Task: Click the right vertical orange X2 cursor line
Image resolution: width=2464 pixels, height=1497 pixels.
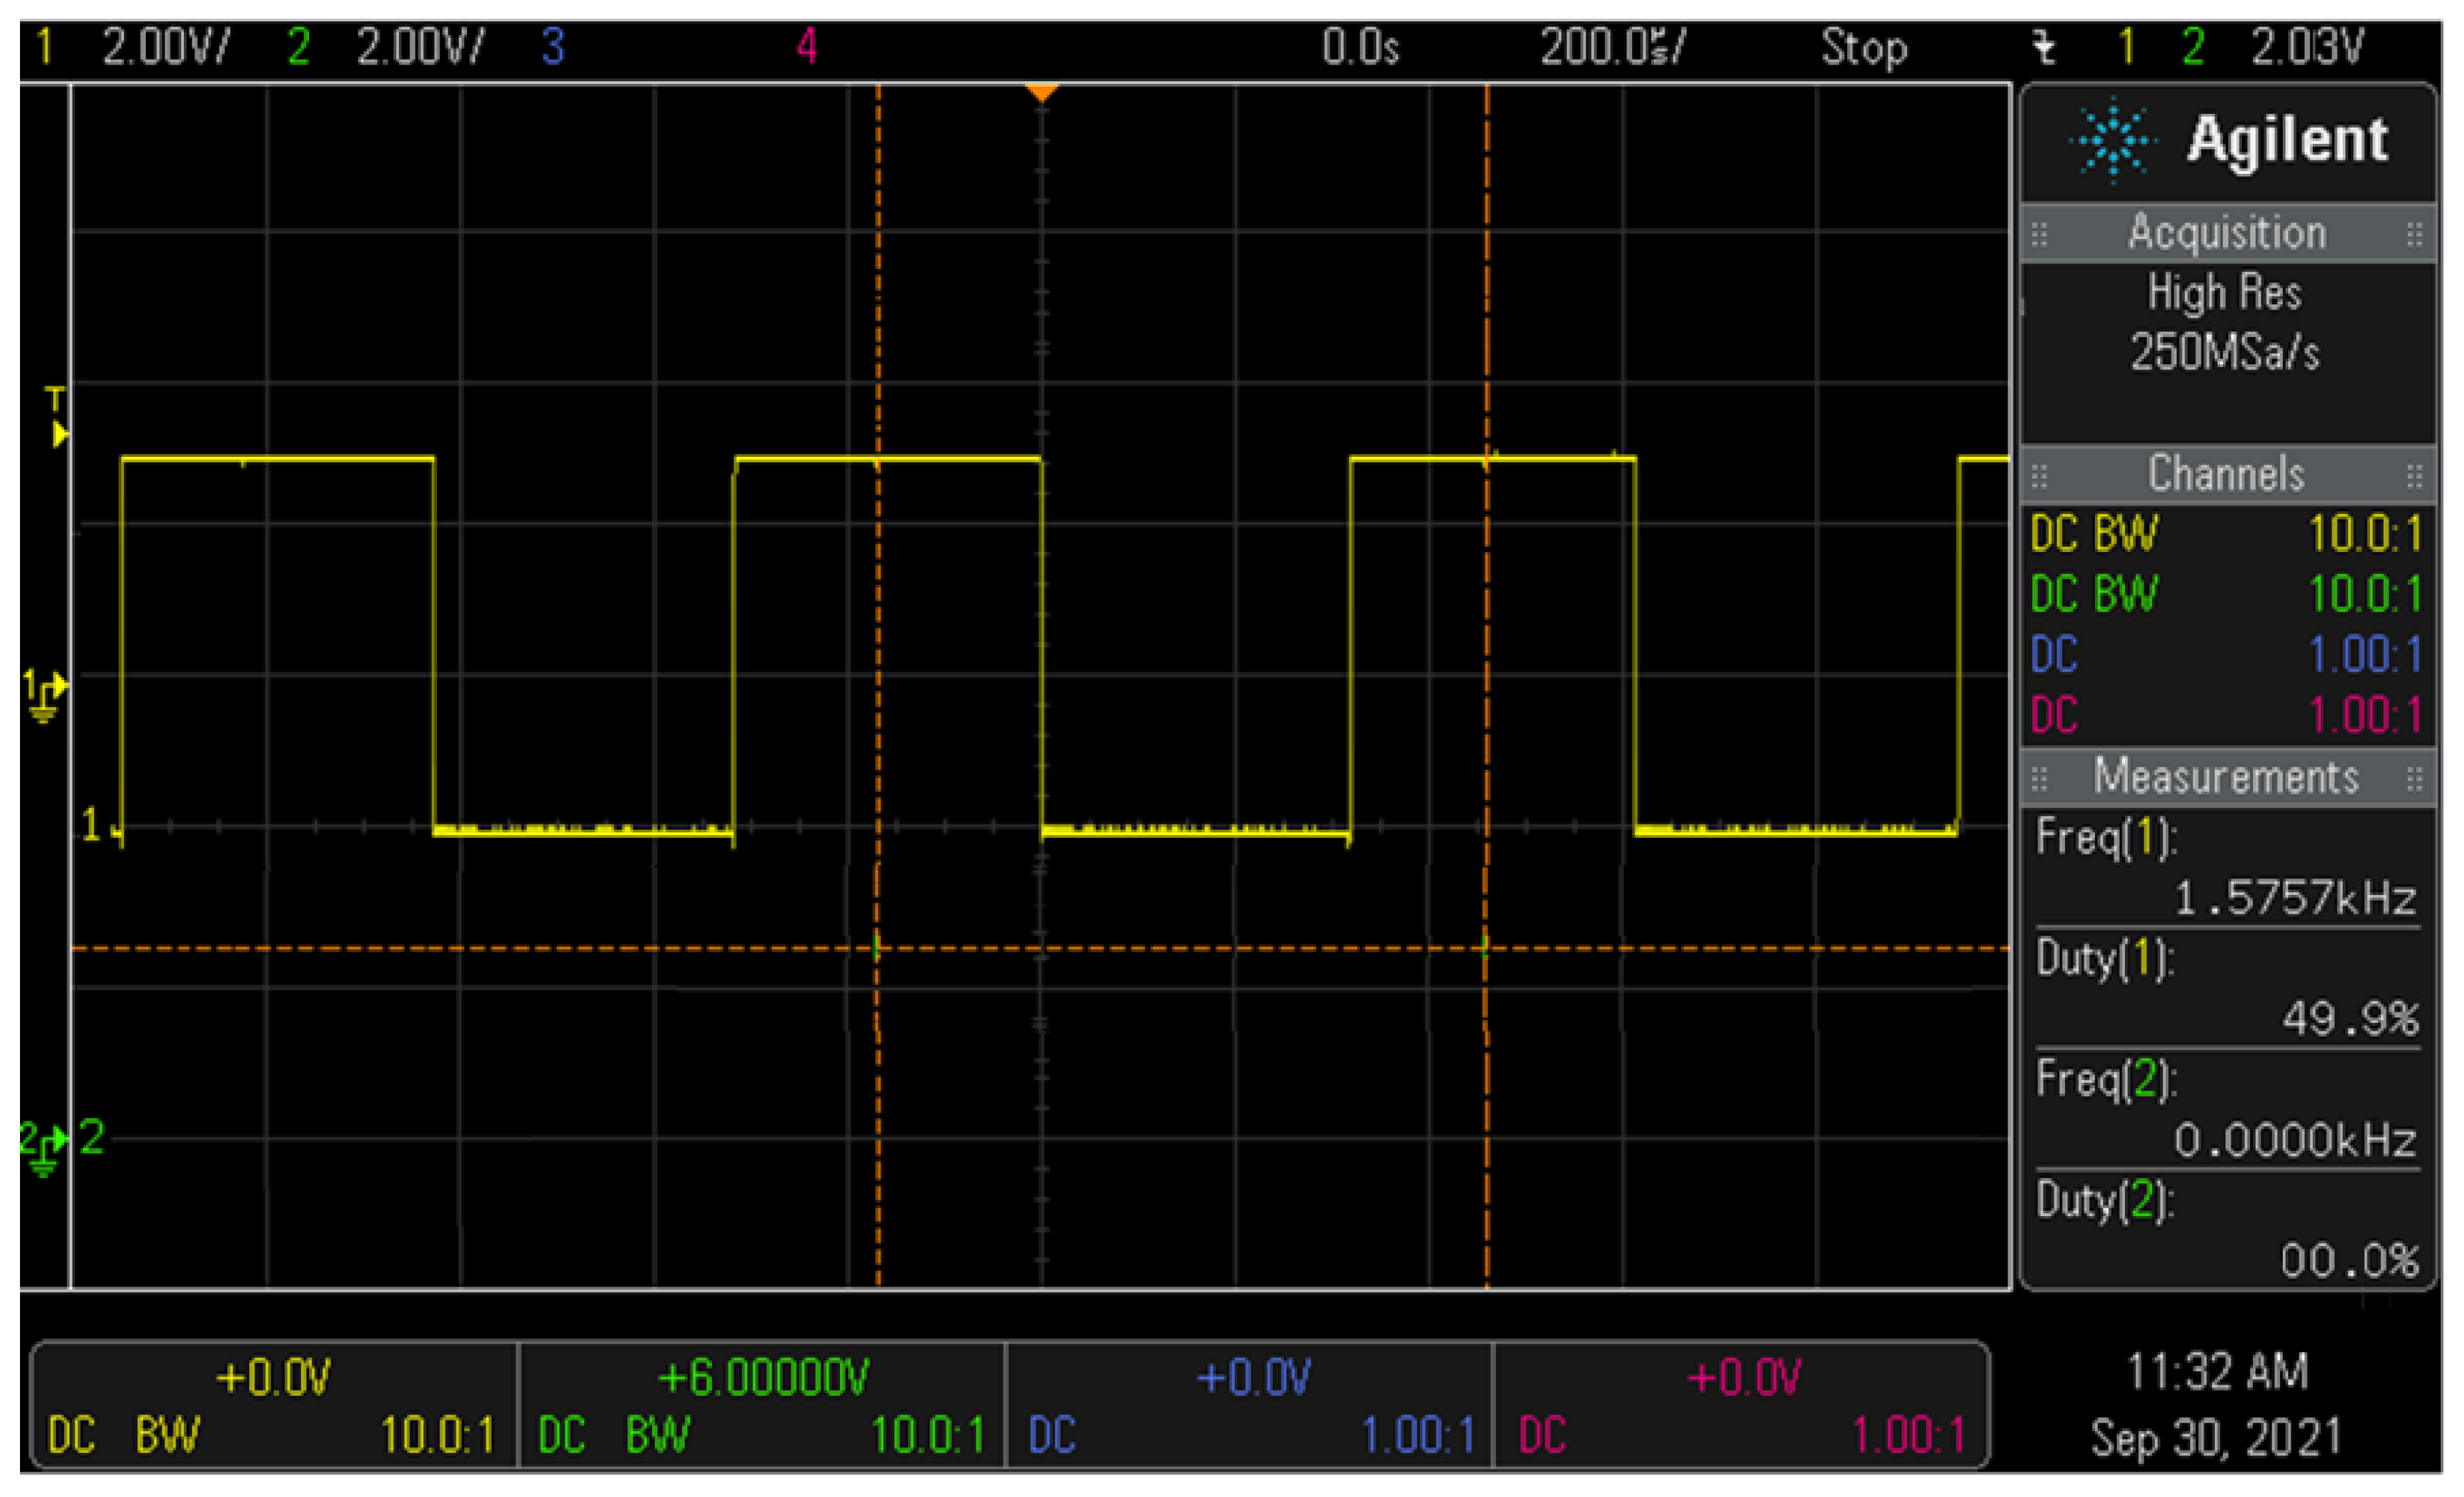Action: [1486, 686]
